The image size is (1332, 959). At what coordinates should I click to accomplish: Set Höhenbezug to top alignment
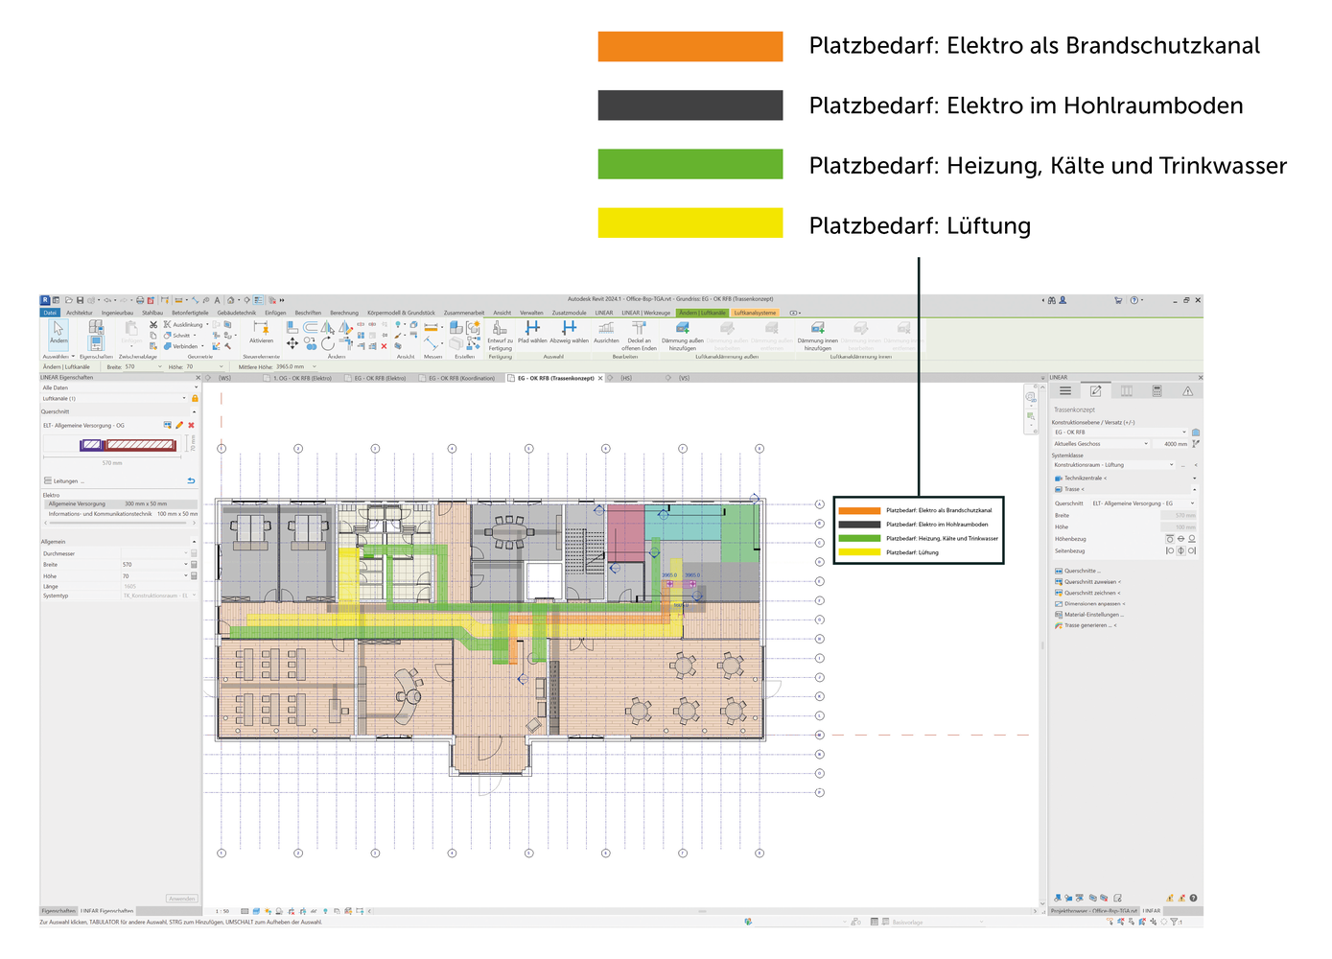point(1170,539)
